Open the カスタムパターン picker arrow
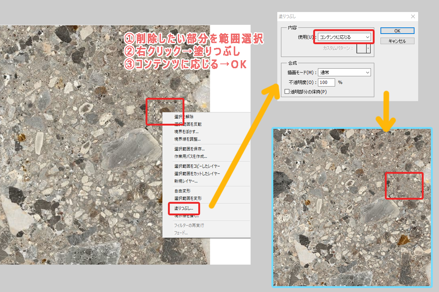Viewport: 439px width, 292px height. [x=368, y=48]
